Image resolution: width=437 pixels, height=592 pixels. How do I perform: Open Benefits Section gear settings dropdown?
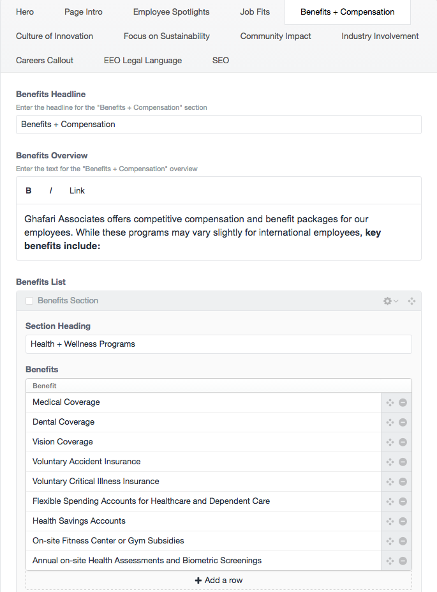[x=390, y=301]
